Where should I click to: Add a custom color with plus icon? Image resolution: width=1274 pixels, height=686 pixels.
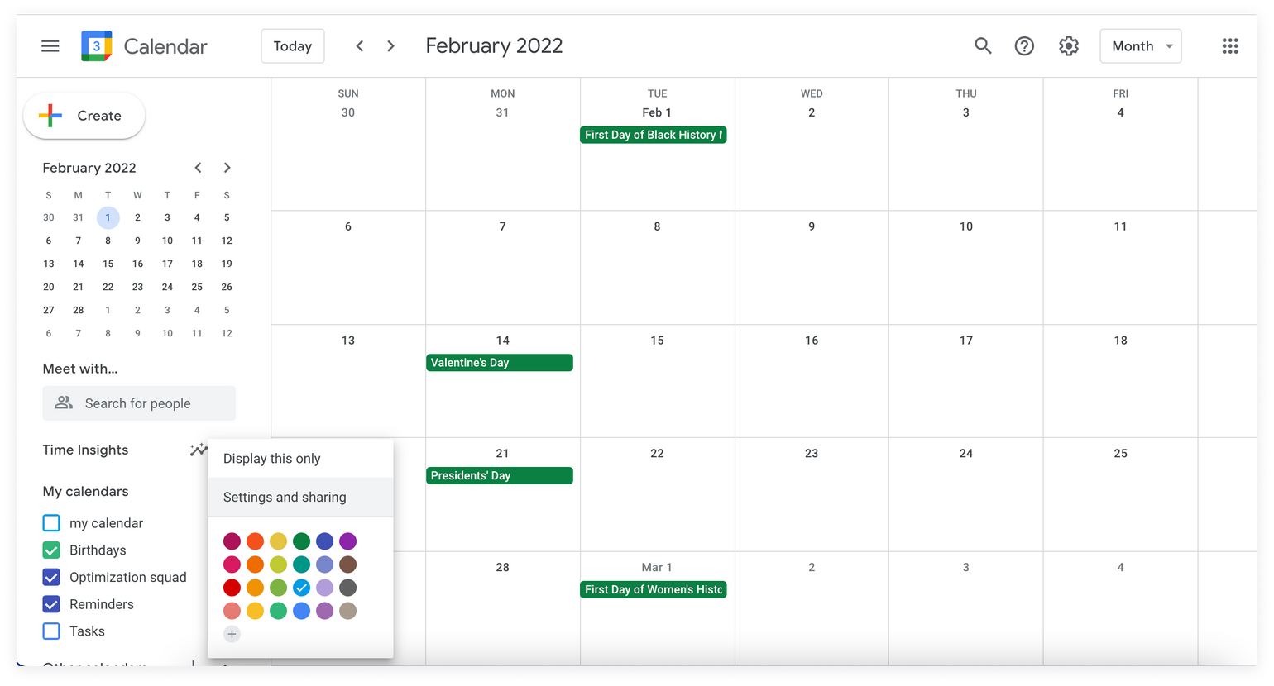pyautogui.click(x=232, y=634)
